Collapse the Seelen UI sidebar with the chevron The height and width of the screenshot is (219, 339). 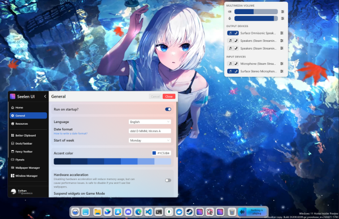(x=45, y=97)
